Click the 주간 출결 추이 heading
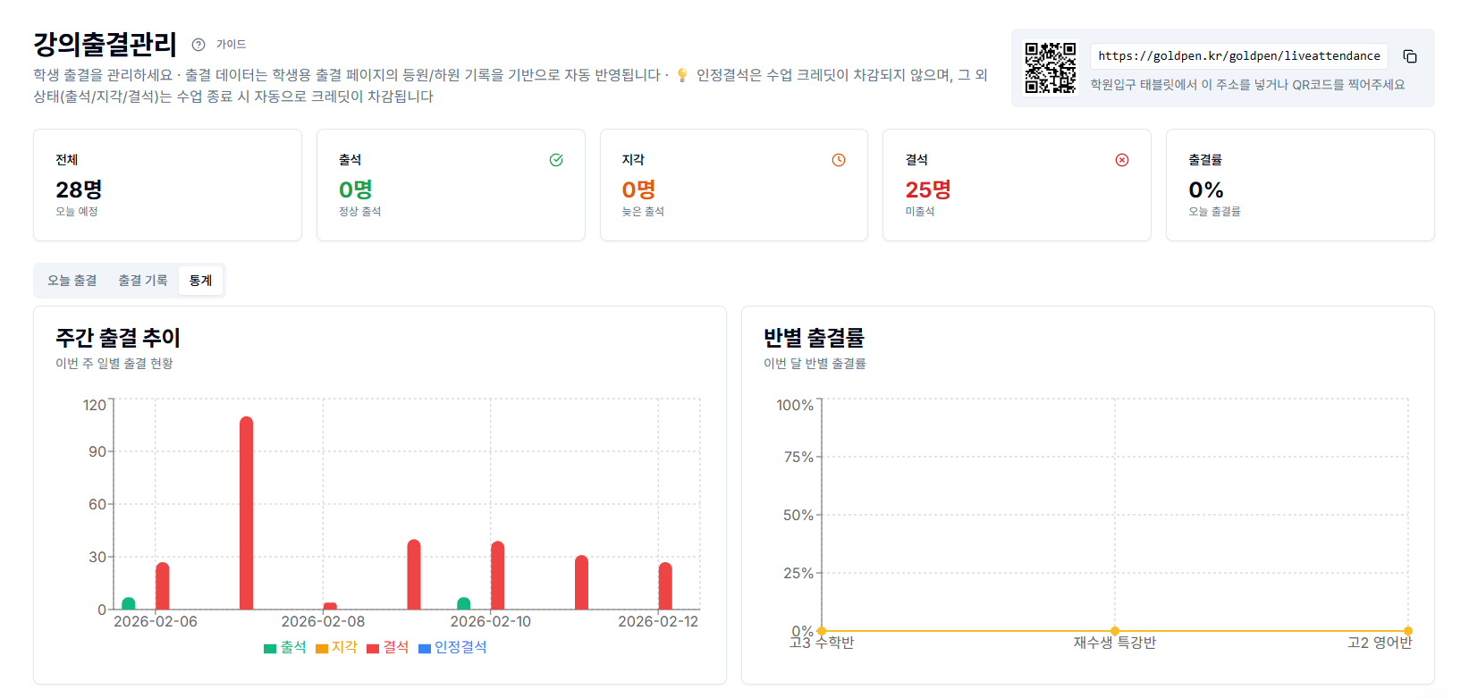 (118, 338)
